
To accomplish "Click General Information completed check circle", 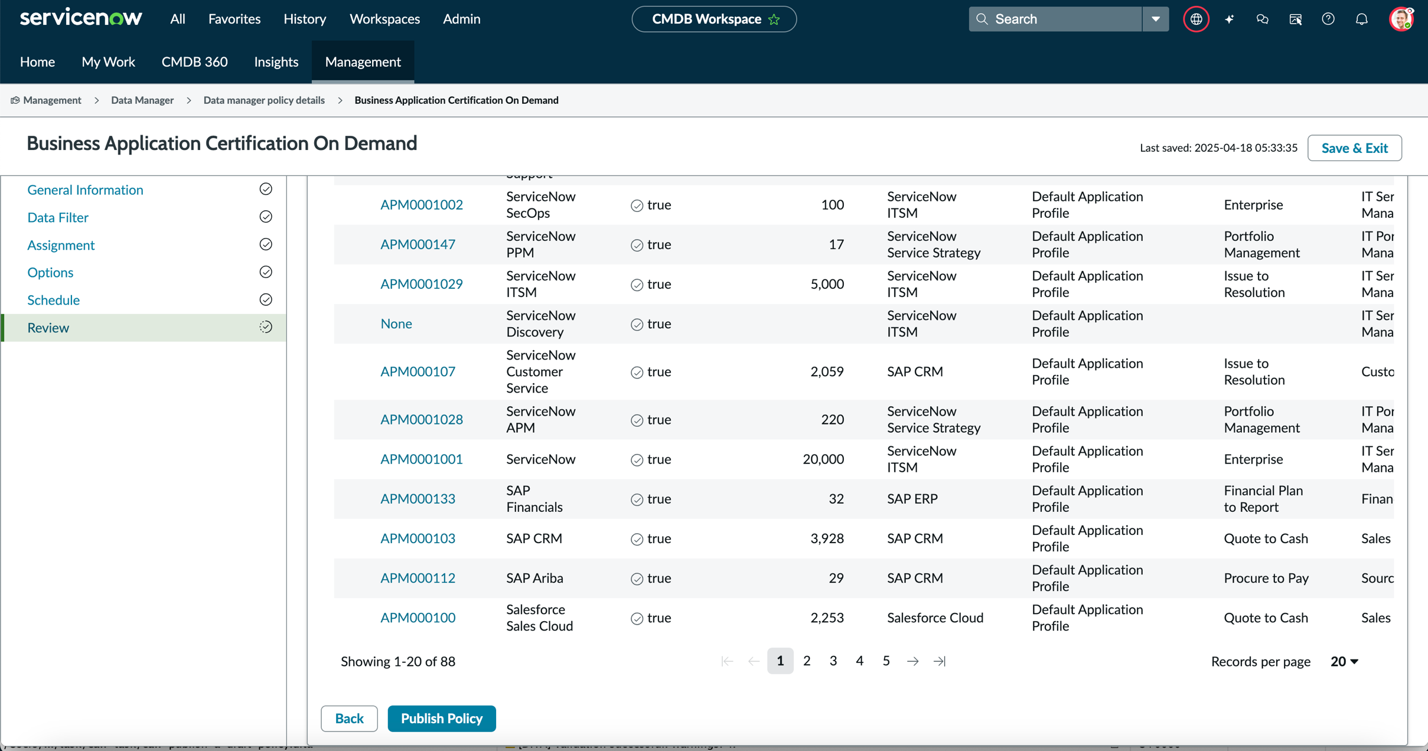I will coord(266,189).
